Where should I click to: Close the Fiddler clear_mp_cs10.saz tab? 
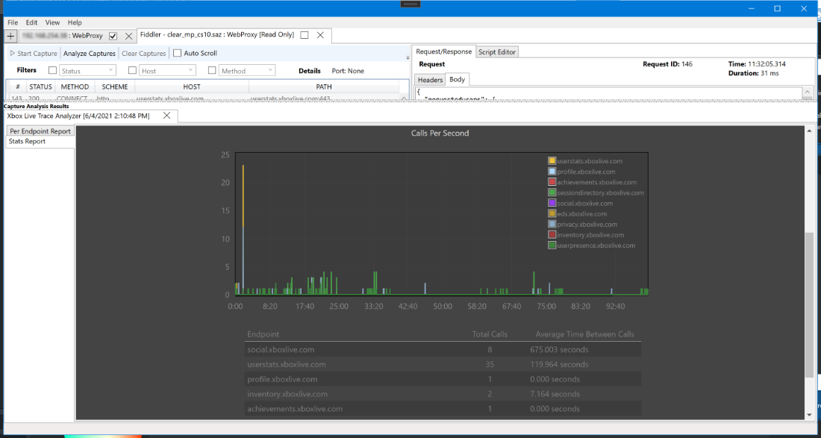(x=321, y=35)
